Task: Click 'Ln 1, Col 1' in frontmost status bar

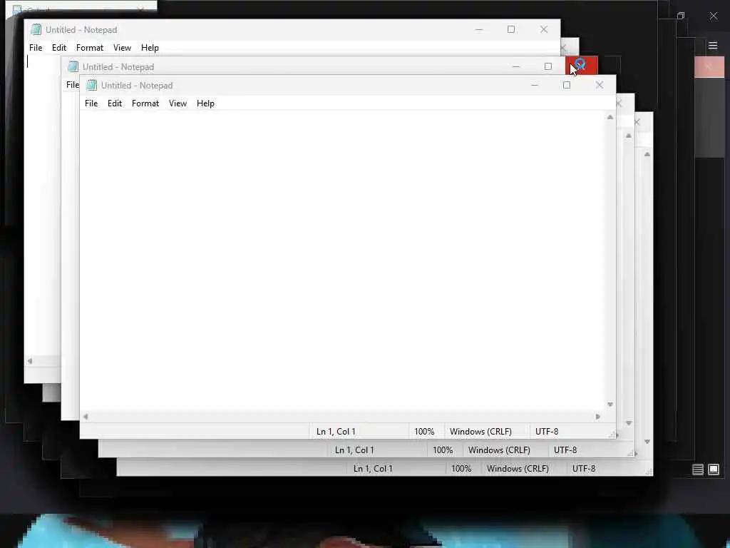Action: click(x=336, y=432)
